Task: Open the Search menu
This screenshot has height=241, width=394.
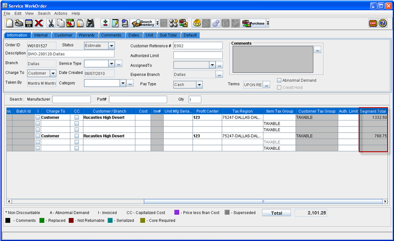Action: point(44,13)
